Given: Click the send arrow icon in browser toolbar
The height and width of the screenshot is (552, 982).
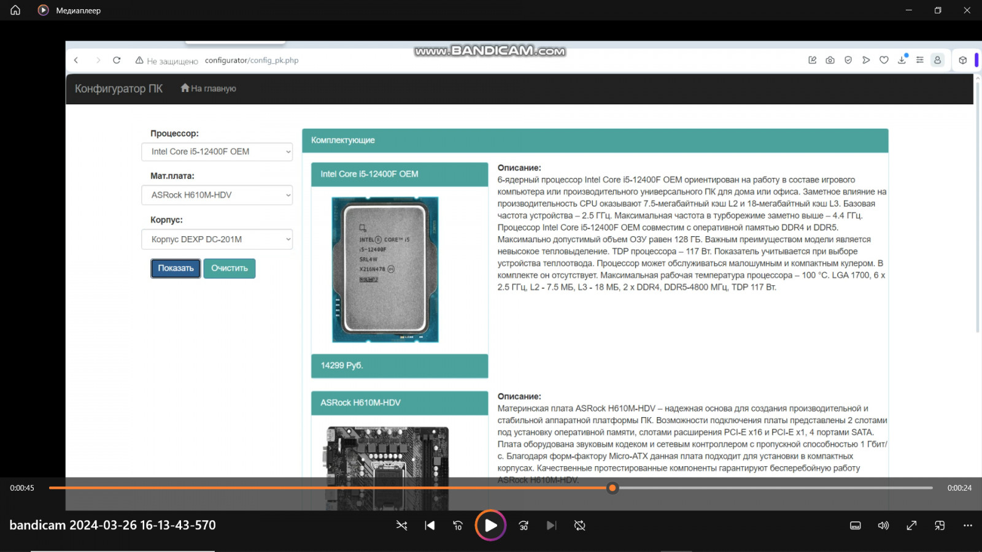Looking at the screenshot, I should point(866,60).
